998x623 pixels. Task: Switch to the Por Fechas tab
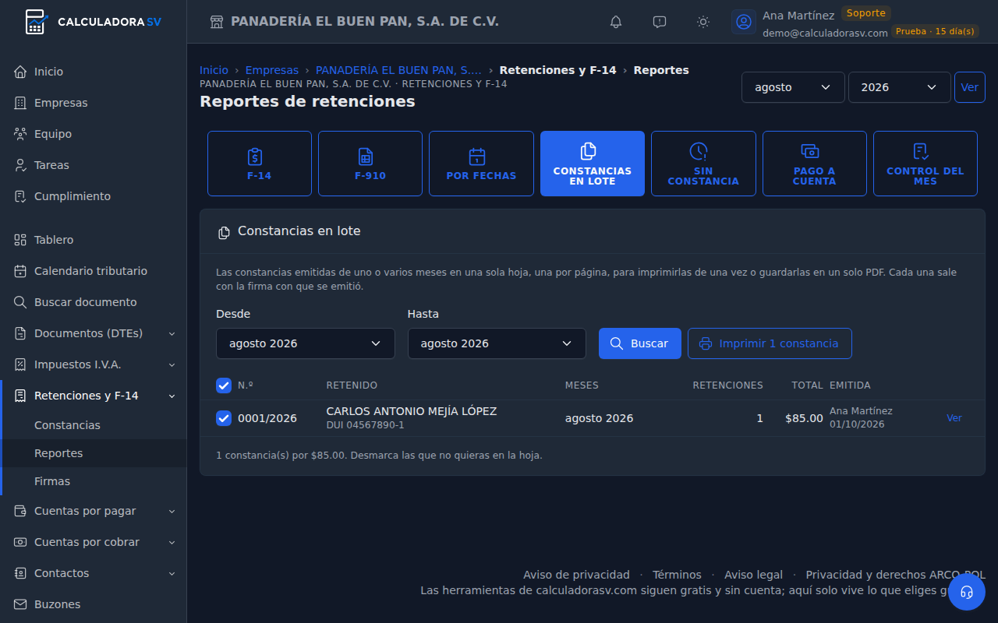(481, 164)
